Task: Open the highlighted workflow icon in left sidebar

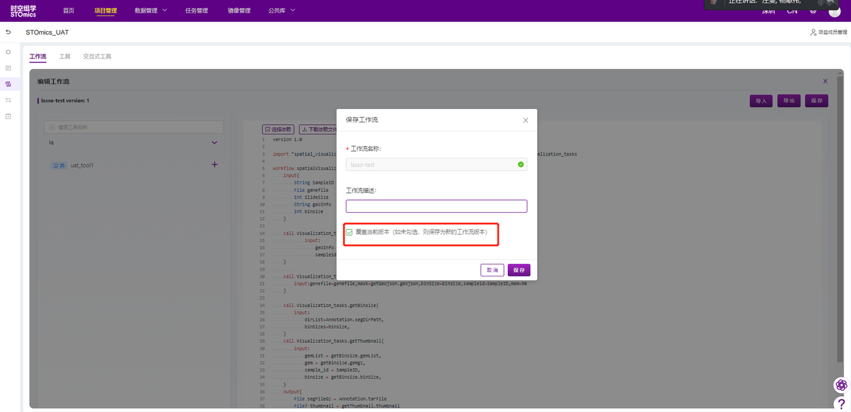Action: (x=8, y=84)
